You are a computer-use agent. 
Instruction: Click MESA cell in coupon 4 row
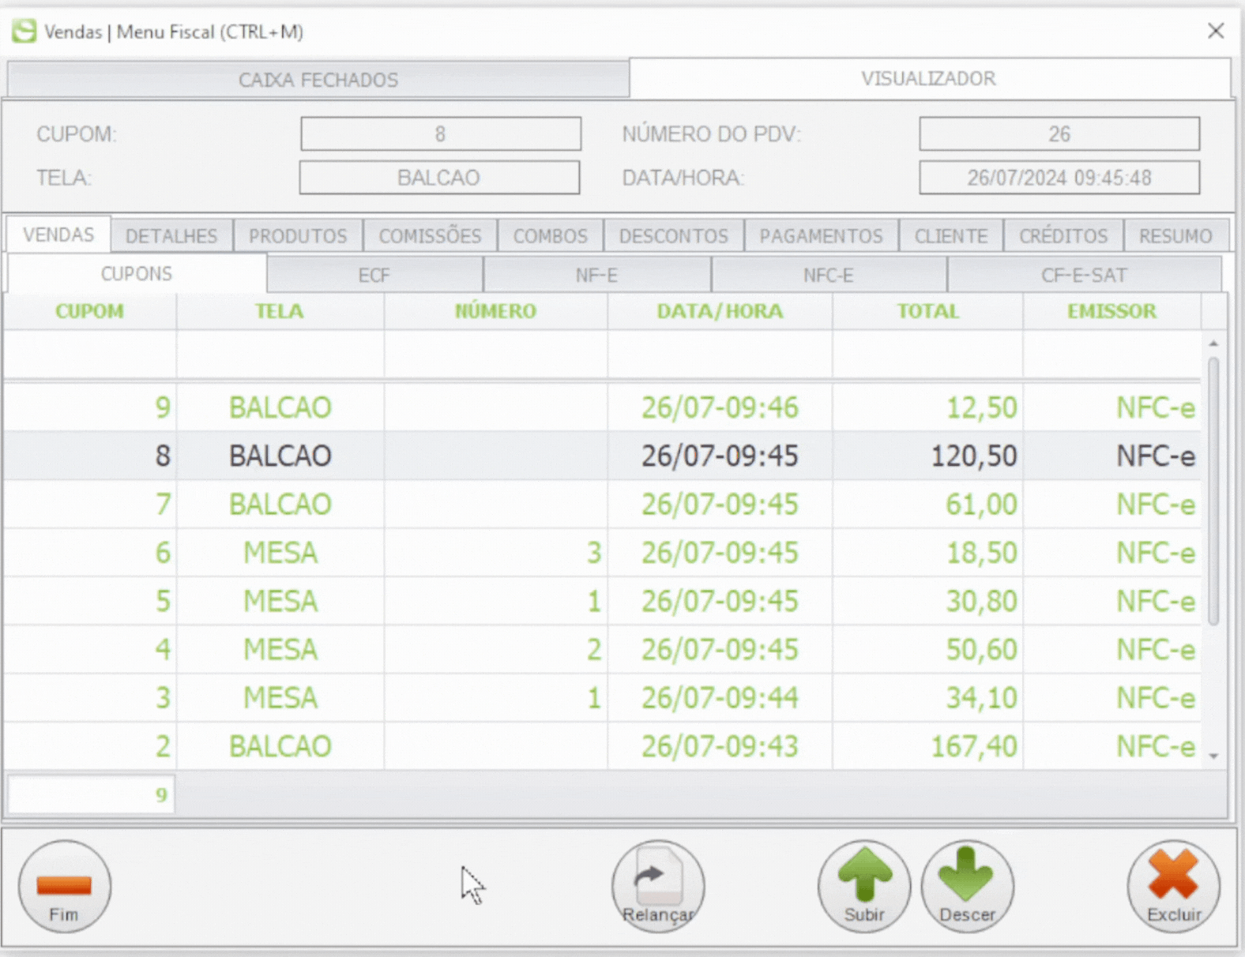coord(280,649)
